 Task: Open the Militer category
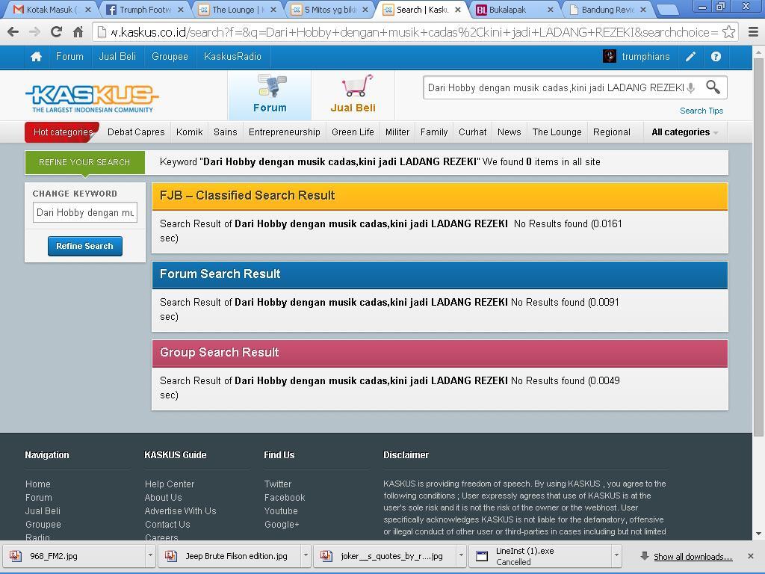tap(397, 132)
